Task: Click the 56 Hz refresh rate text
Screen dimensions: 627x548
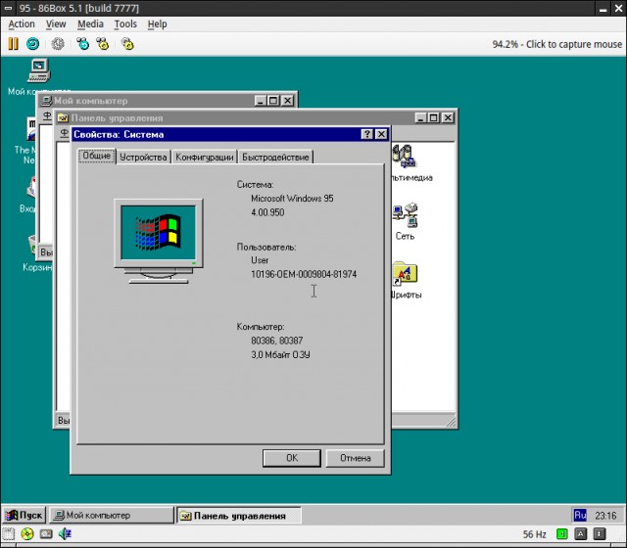Action: [534, 534]
